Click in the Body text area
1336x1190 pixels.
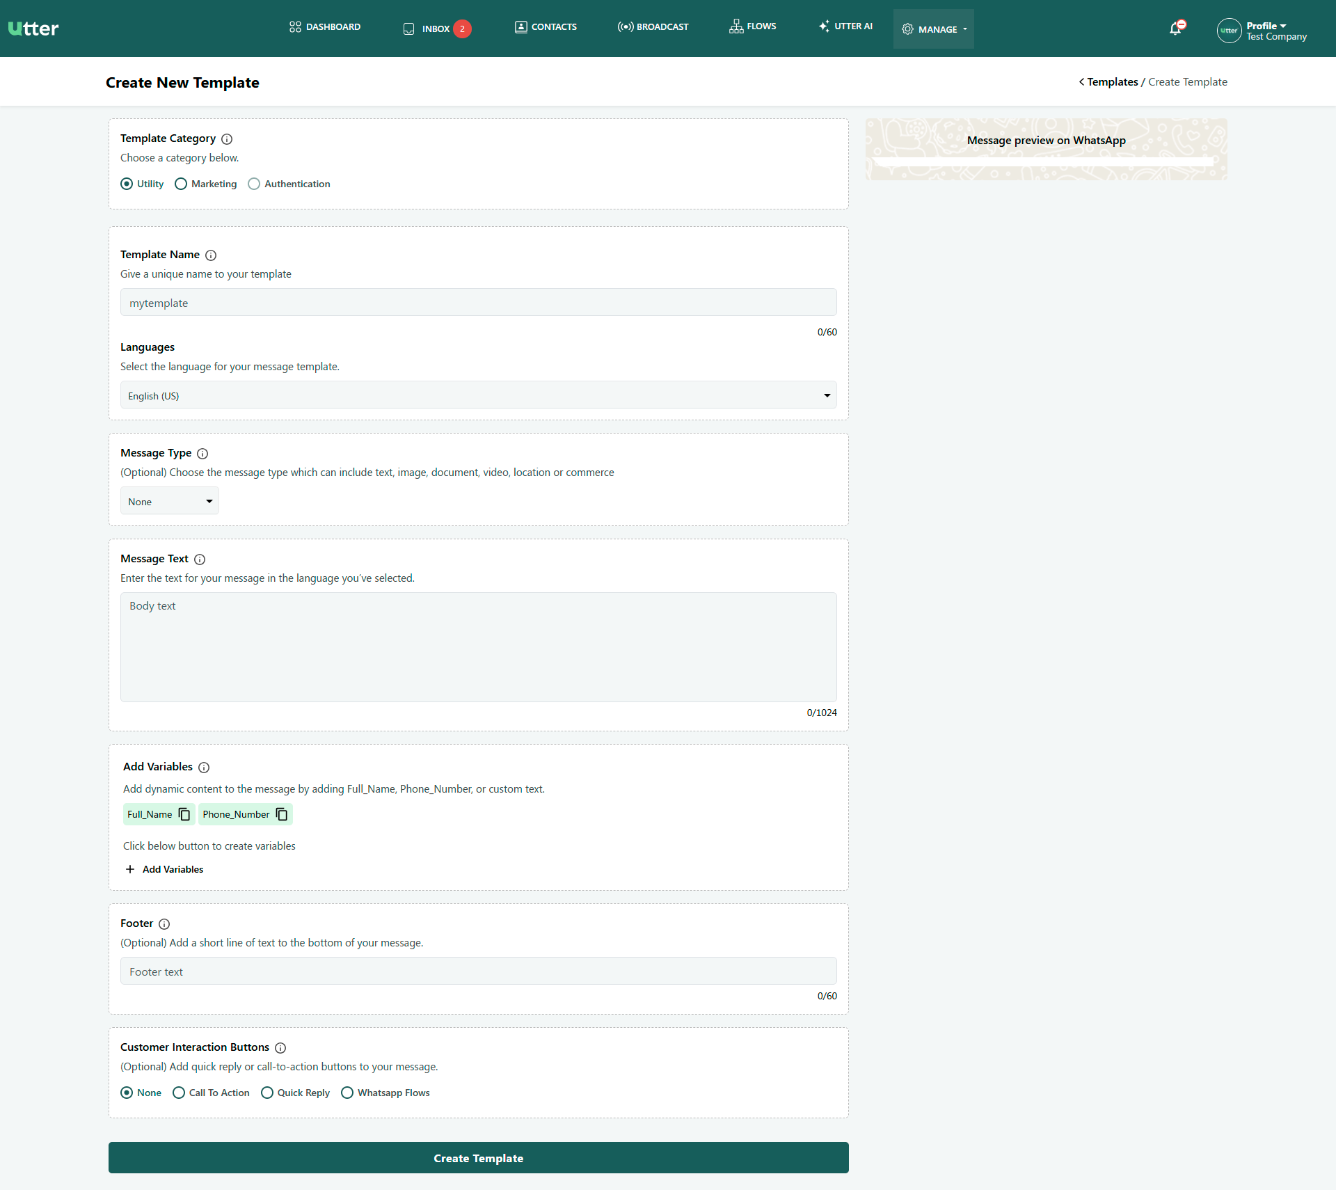click(x=478, y=647)
